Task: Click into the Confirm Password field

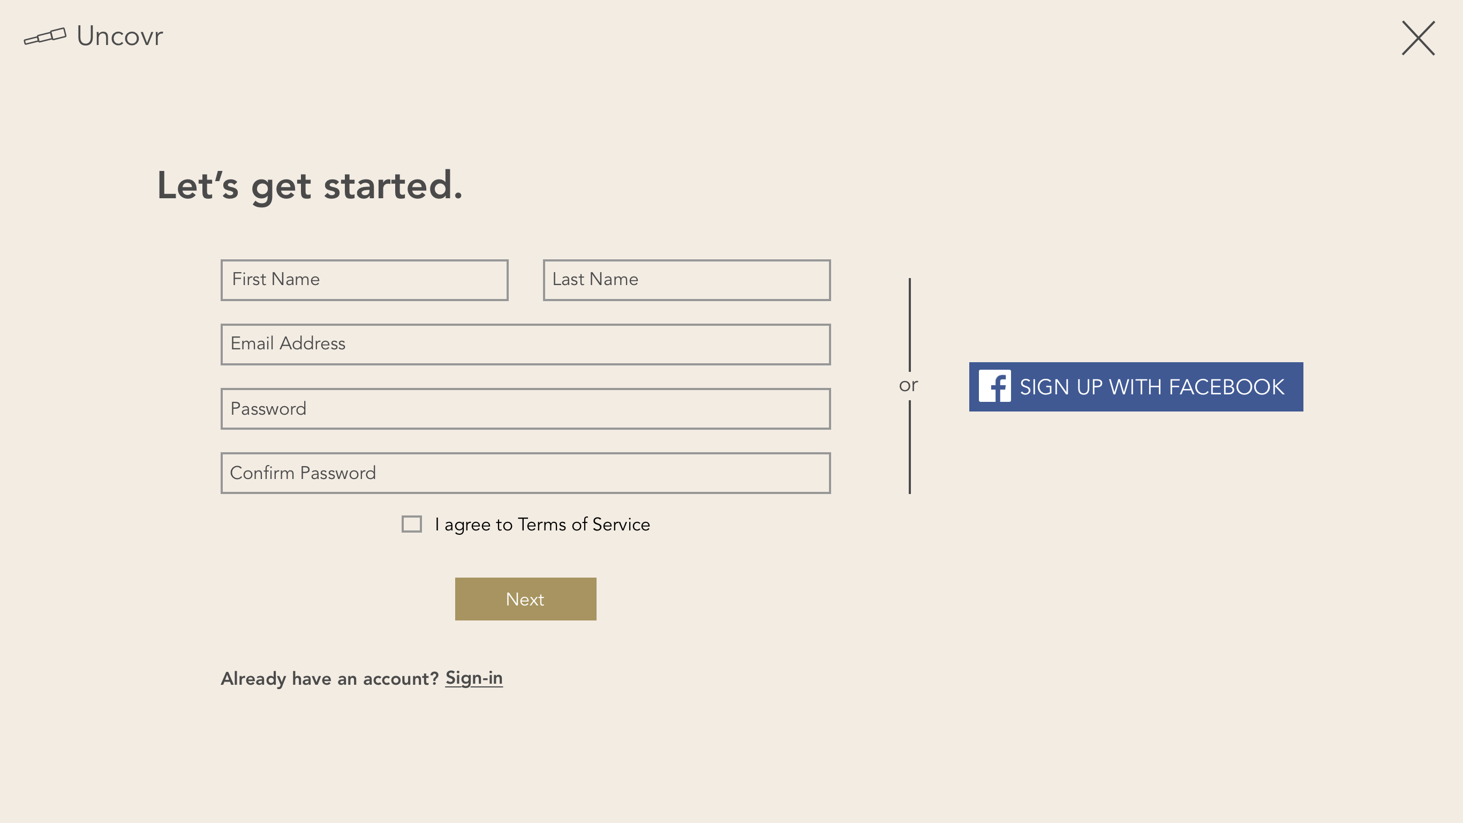Action: [525, 473]
